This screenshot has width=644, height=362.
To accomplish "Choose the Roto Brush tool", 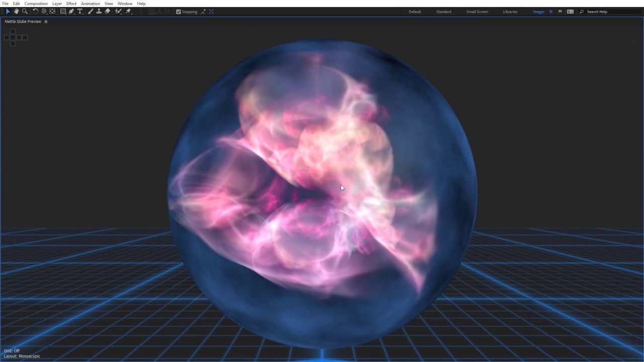I will [118, 11].
